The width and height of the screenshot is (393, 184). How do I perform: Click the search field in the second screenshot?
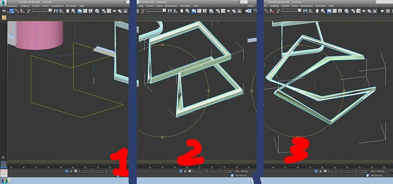click(x=244, y=2)
